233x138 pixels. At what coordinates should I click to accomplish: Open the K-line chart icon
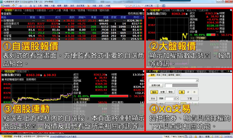pyautogui.click(x=135, y=6)
